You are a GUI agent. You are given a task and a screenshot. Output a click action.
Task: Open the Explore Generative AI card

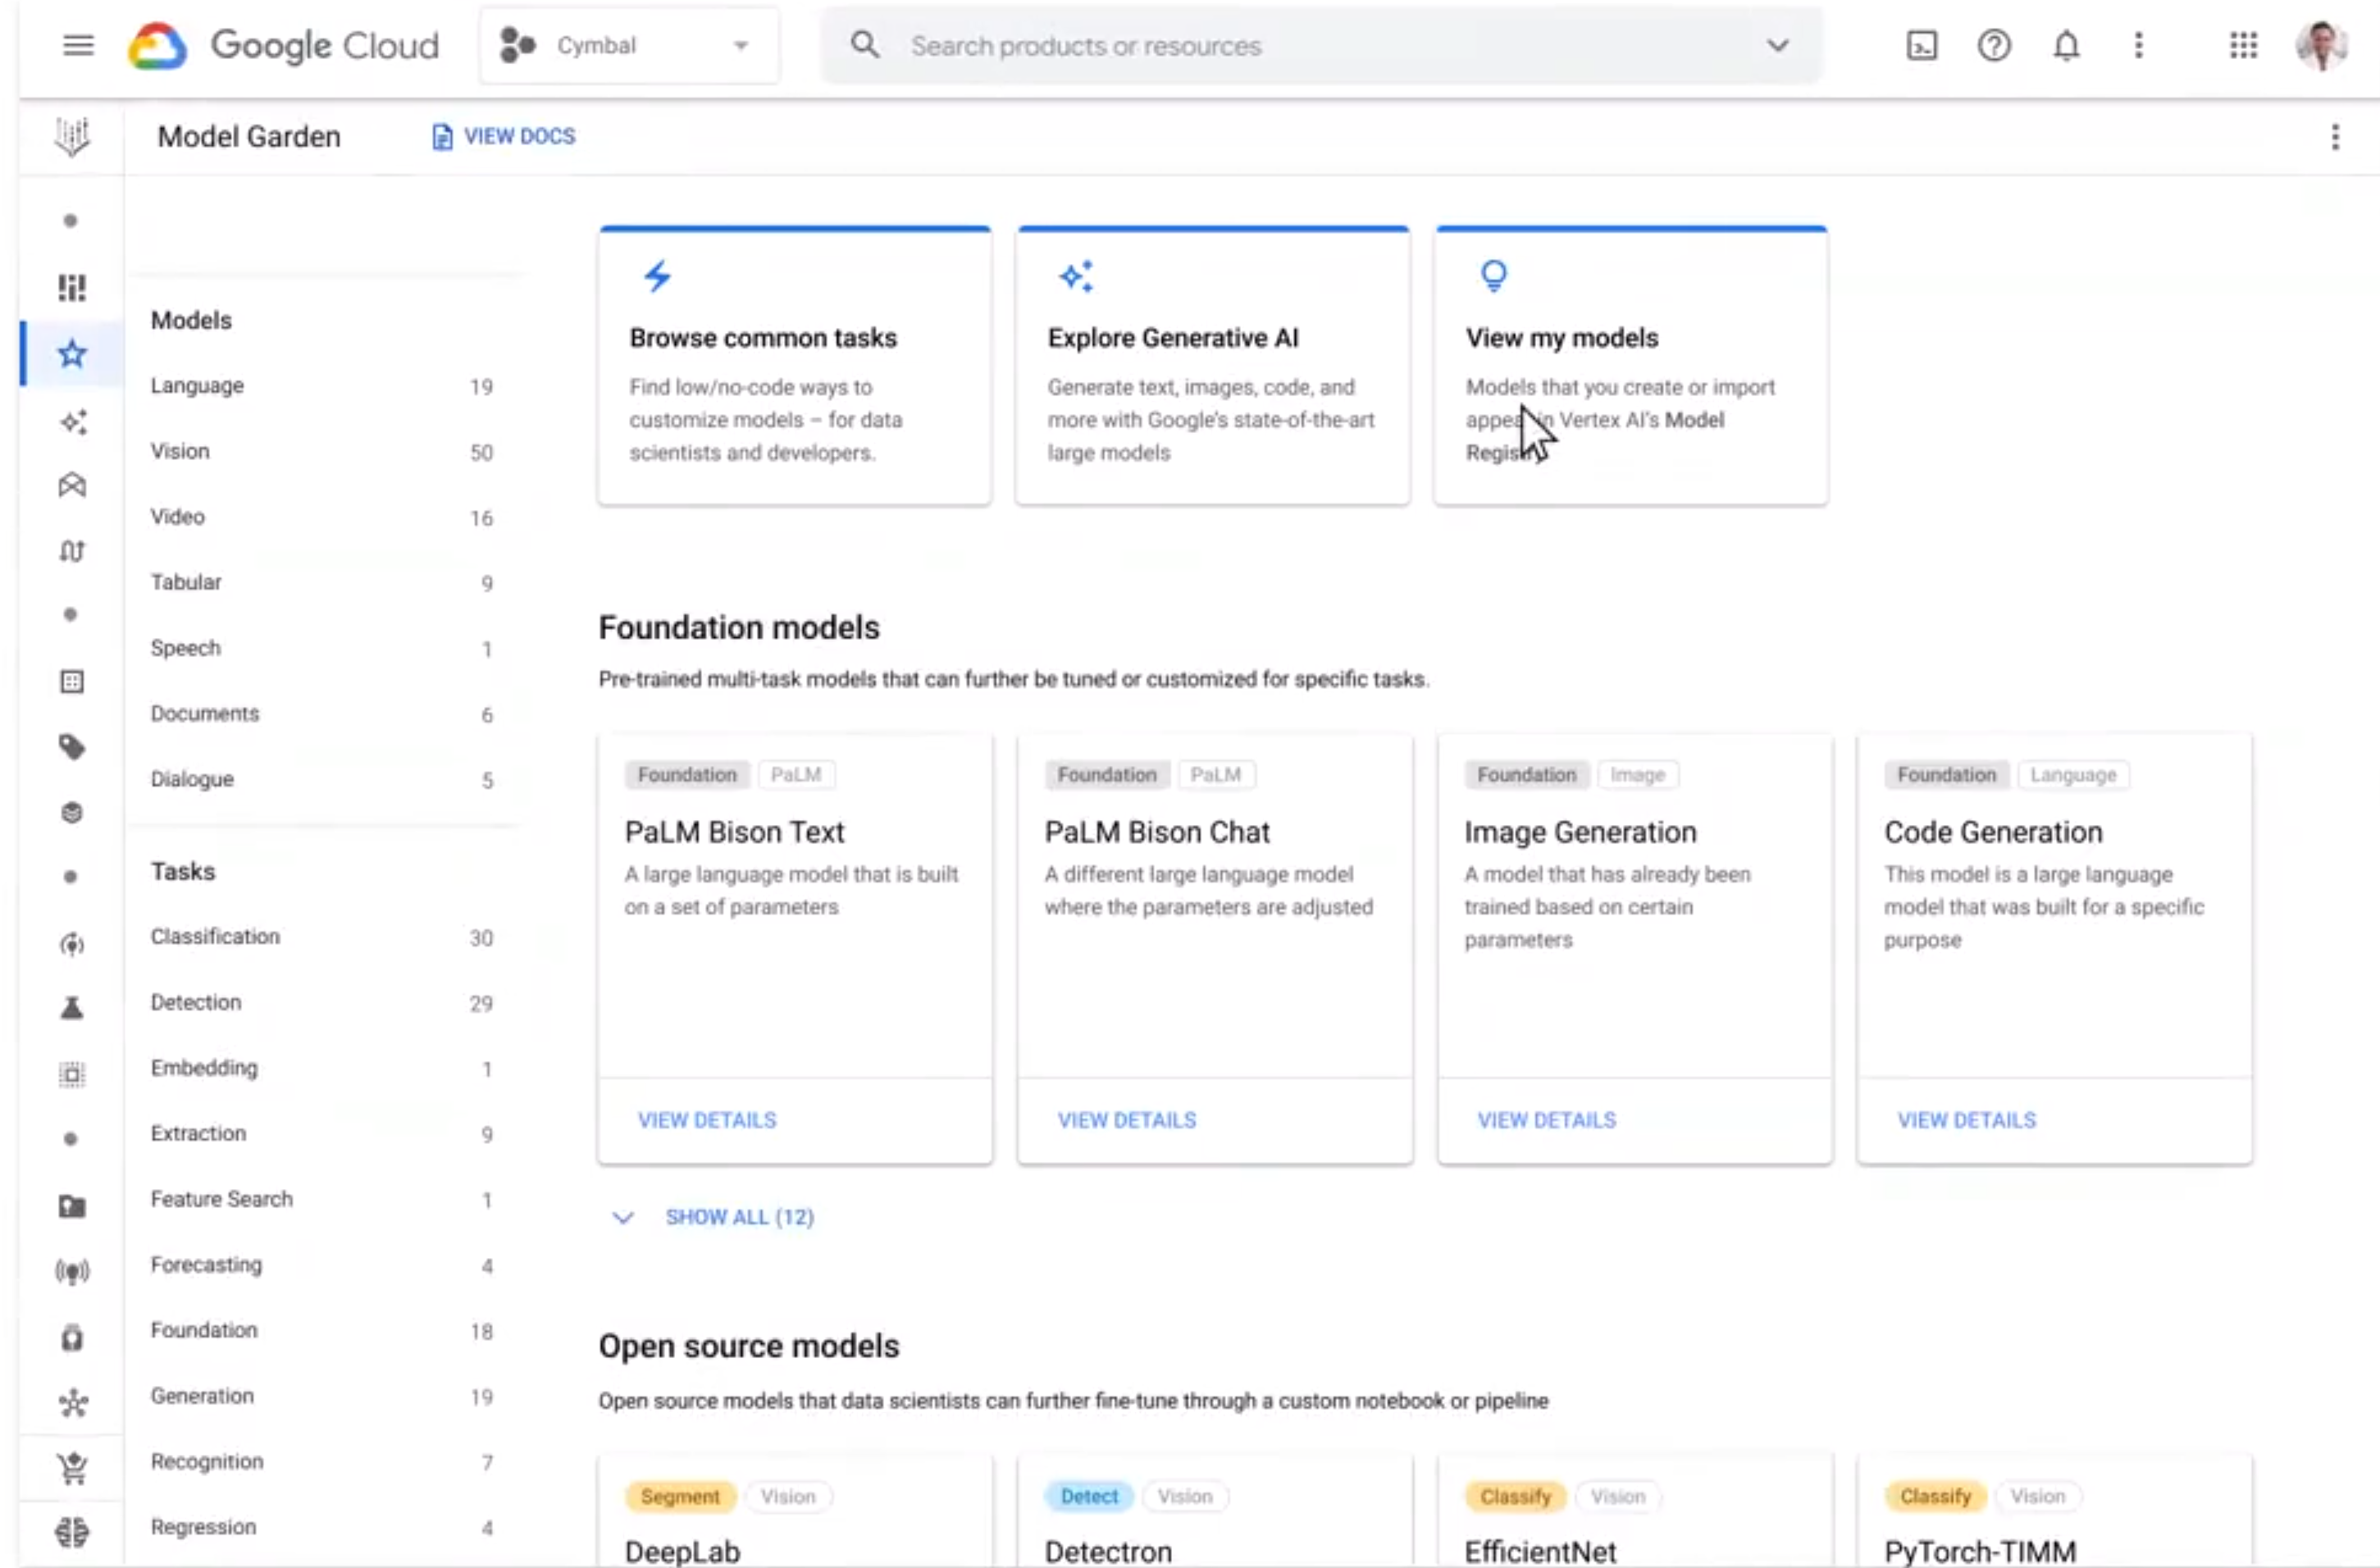pos(1213,366)
